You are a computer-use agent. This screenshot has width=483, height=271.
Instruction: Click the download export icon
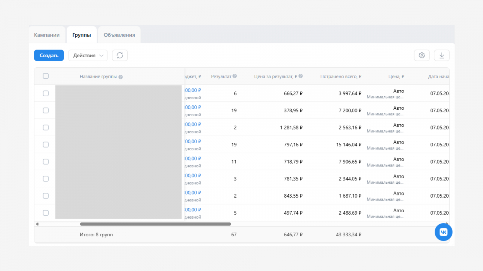point(442,55)
